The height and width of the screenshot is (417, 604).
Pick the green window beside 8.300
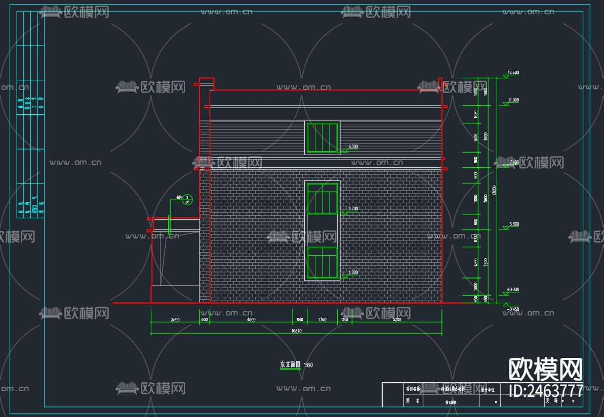point(323,137)
